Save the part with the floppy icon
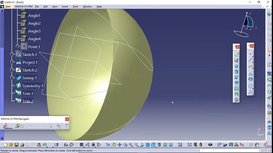273x153 pixels. pos(16,145)
